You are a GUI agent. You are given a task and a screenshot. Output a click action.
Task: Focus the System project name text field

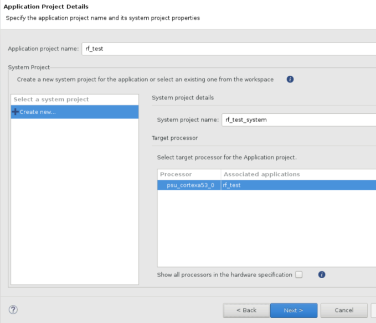coord(299,119)
